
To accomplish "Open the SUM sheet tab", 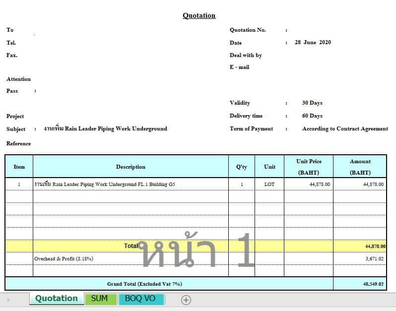I will [x=101, y=299].
